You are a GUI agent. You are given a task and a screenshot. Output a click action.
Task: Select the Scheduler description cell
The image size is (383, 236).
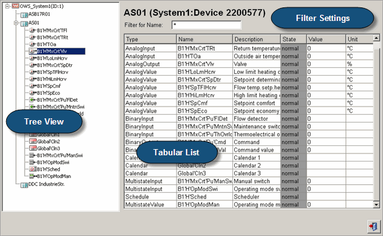(x=256, y=197)
